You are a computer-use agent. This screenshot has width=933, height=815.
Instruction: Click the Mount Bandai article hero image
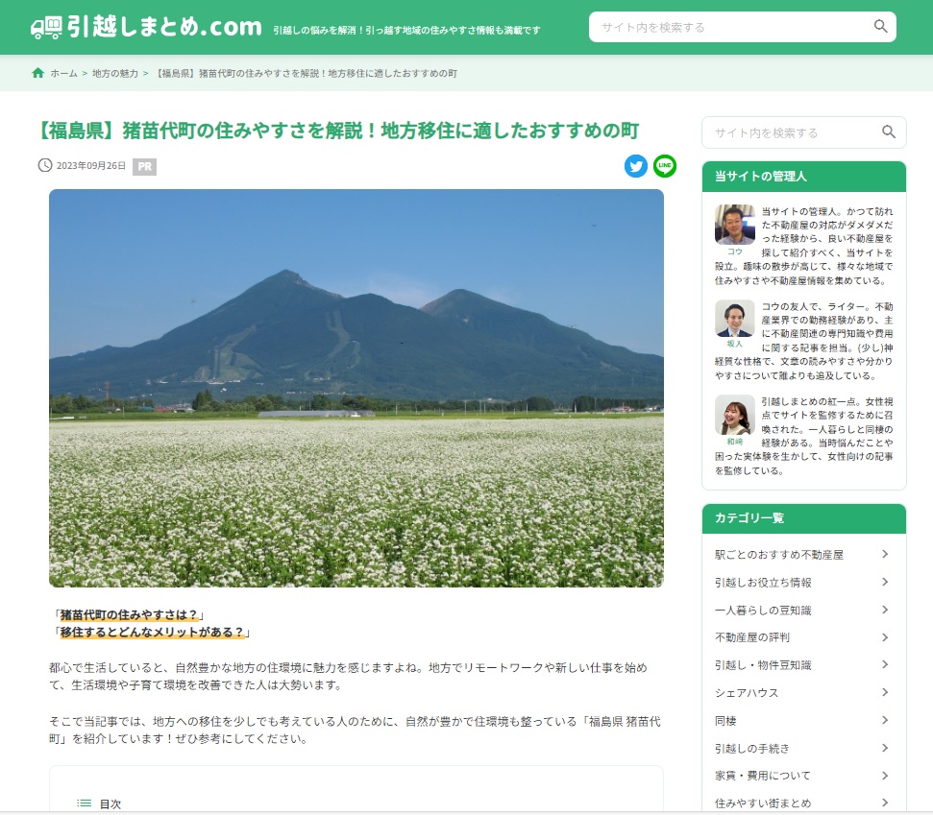[356, 389]
